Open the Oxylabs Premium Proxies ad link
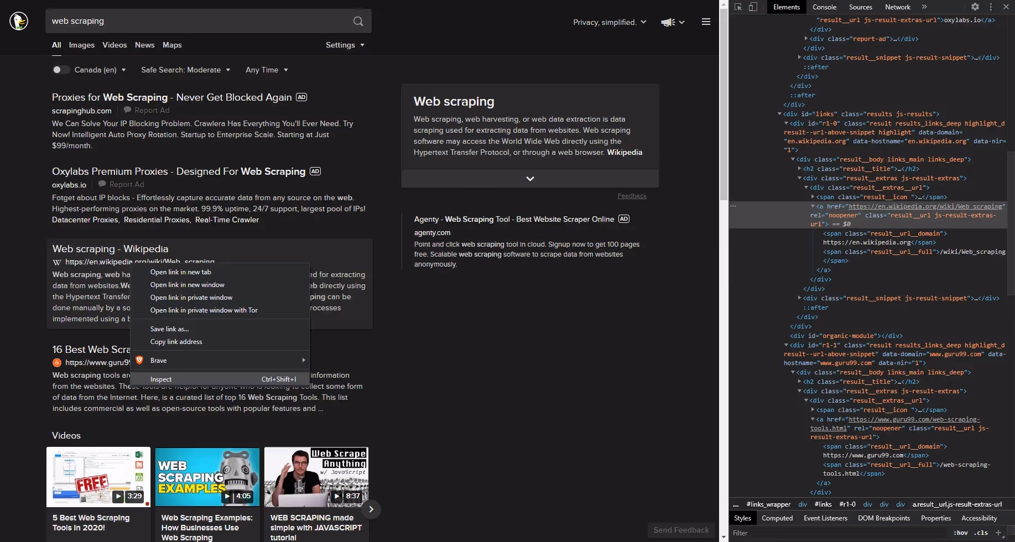This screenshot has height=542, width=1015. pos(179,171)
